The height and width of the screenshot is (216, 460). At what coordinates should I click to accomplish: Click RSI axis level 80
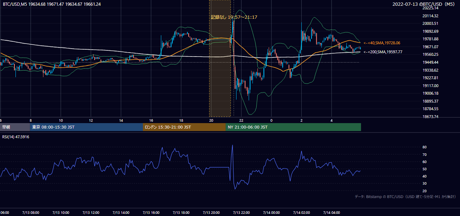(424, 147)
